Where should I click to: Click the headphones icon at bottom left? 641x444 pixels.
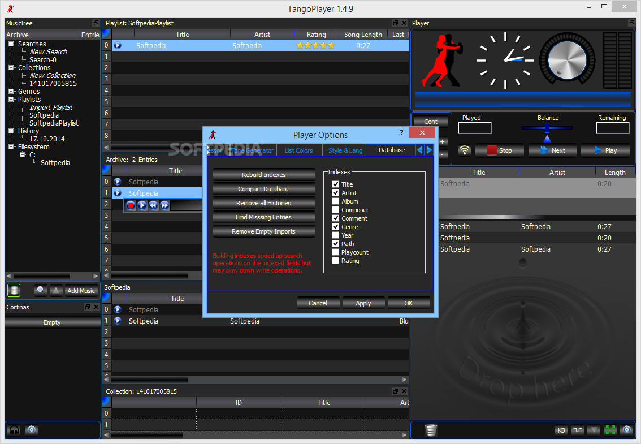pos(14,430)
